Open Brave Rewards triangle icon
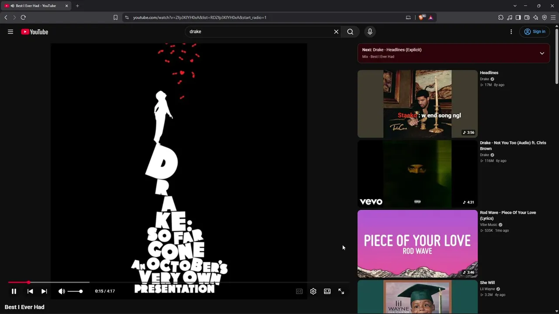The image size is (559, 314). (431, 17)
